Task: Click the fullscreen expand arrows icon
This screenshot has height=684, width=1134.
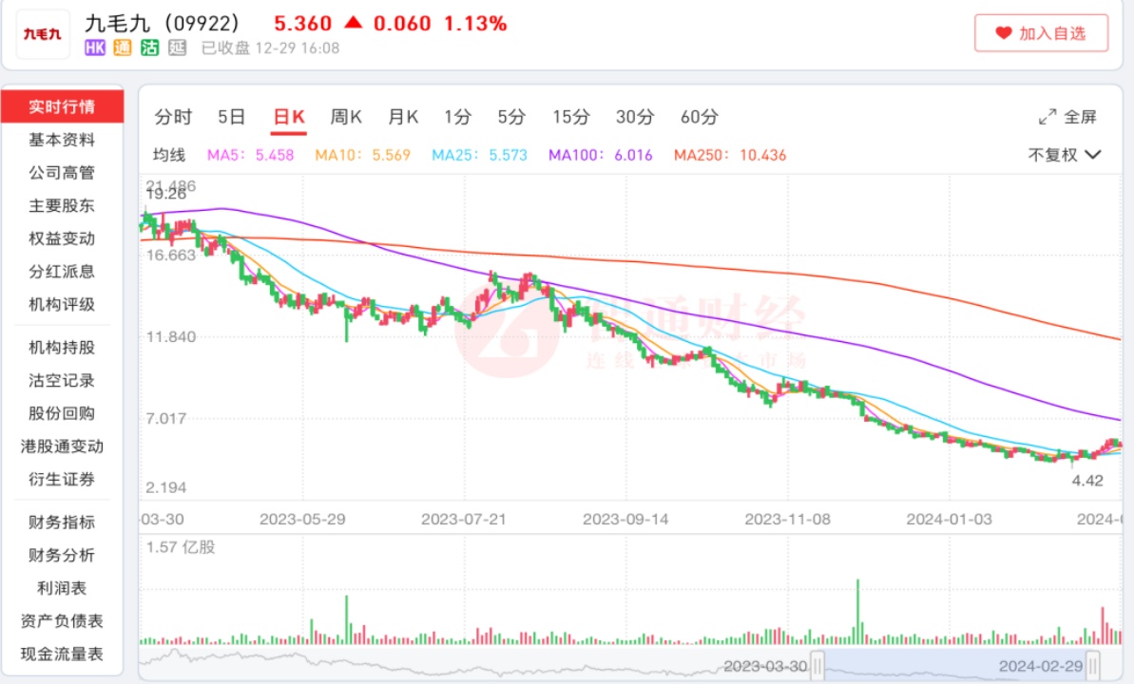Action: (1048, 117)
